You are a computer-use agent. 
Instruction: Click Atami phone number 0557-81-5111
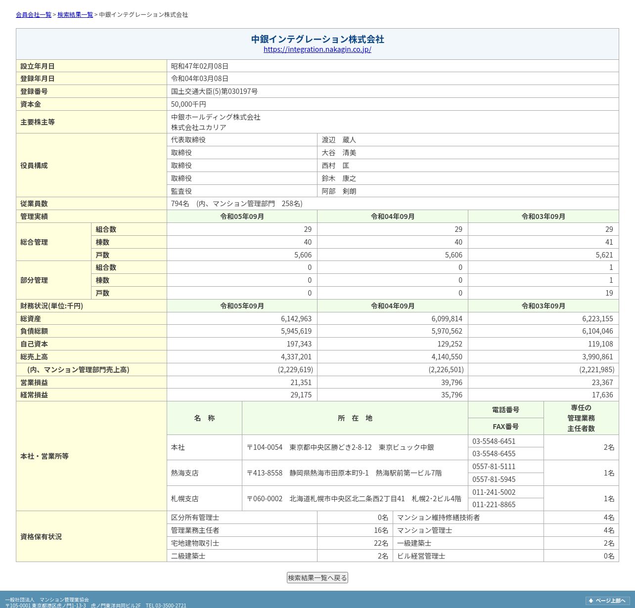point(494,467)
